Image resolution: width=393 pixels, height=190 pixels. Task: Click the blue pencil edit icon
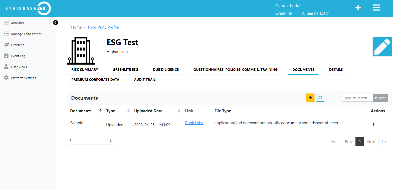[x=382, y=47]
